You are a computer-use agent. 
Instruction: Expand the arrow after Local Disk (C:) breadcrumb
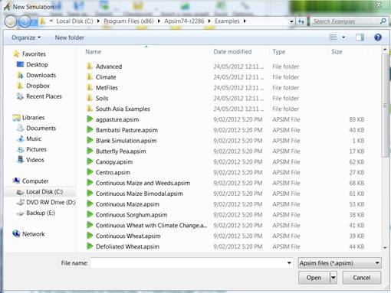[98, 21]
